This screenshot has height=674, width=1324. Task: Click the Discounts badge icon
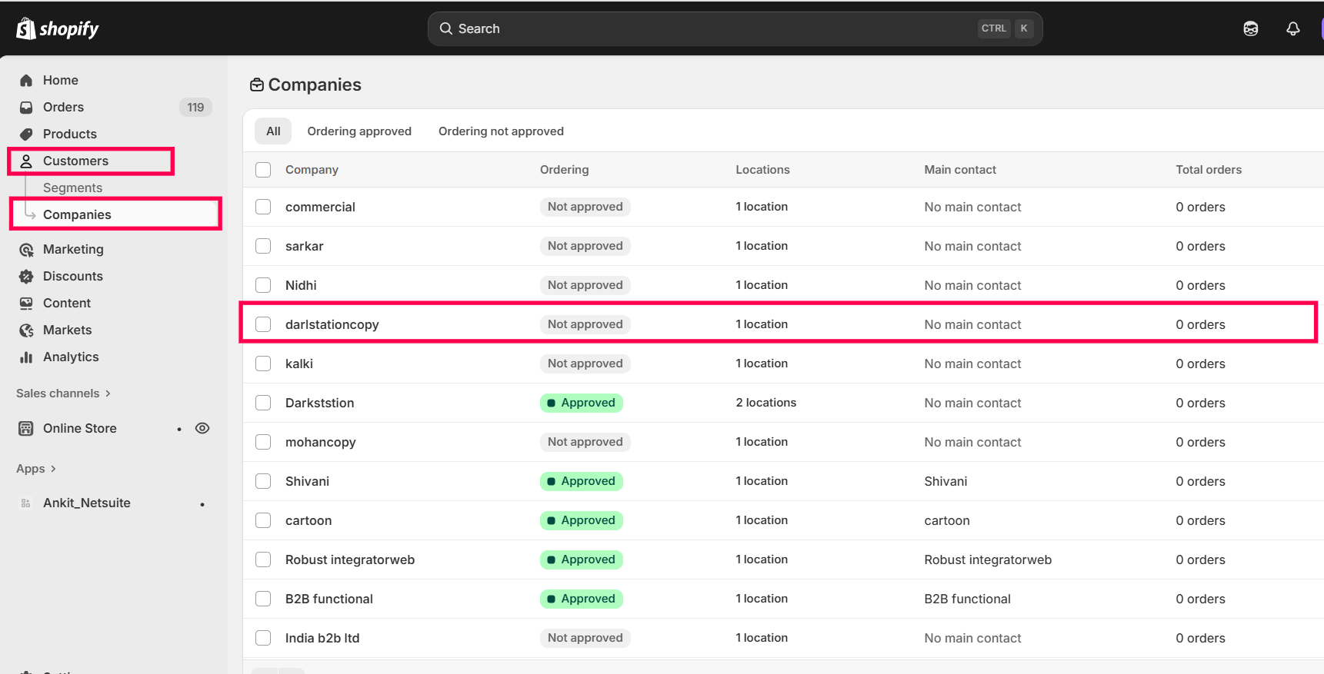[26, 276]
